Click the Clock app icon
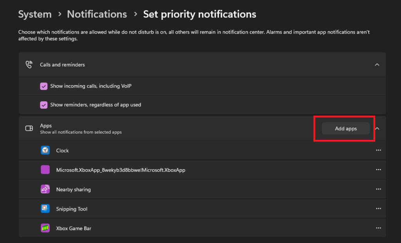This screenshot has height=243, width=401. (x=45, y=150)
